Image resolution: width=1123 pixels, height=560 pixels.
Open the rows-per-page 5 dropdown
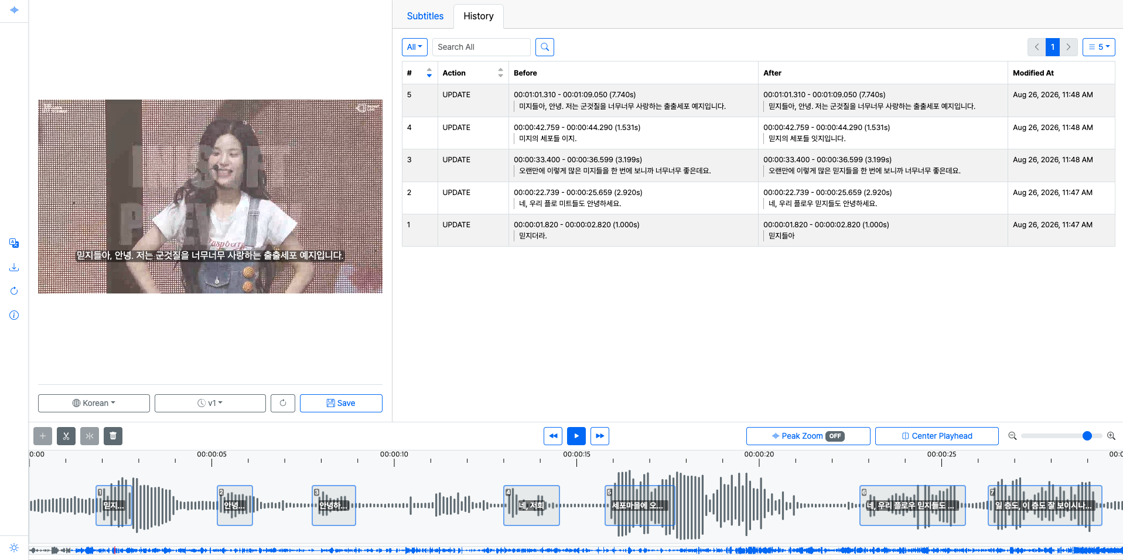point(1099,47)
